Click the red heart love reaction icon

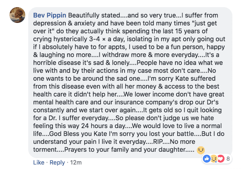coord(221,158)
